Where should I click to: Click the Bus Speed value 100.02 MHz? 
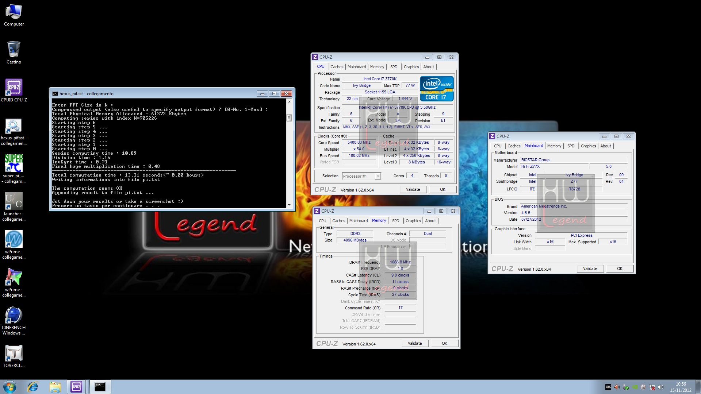point(359,156)
